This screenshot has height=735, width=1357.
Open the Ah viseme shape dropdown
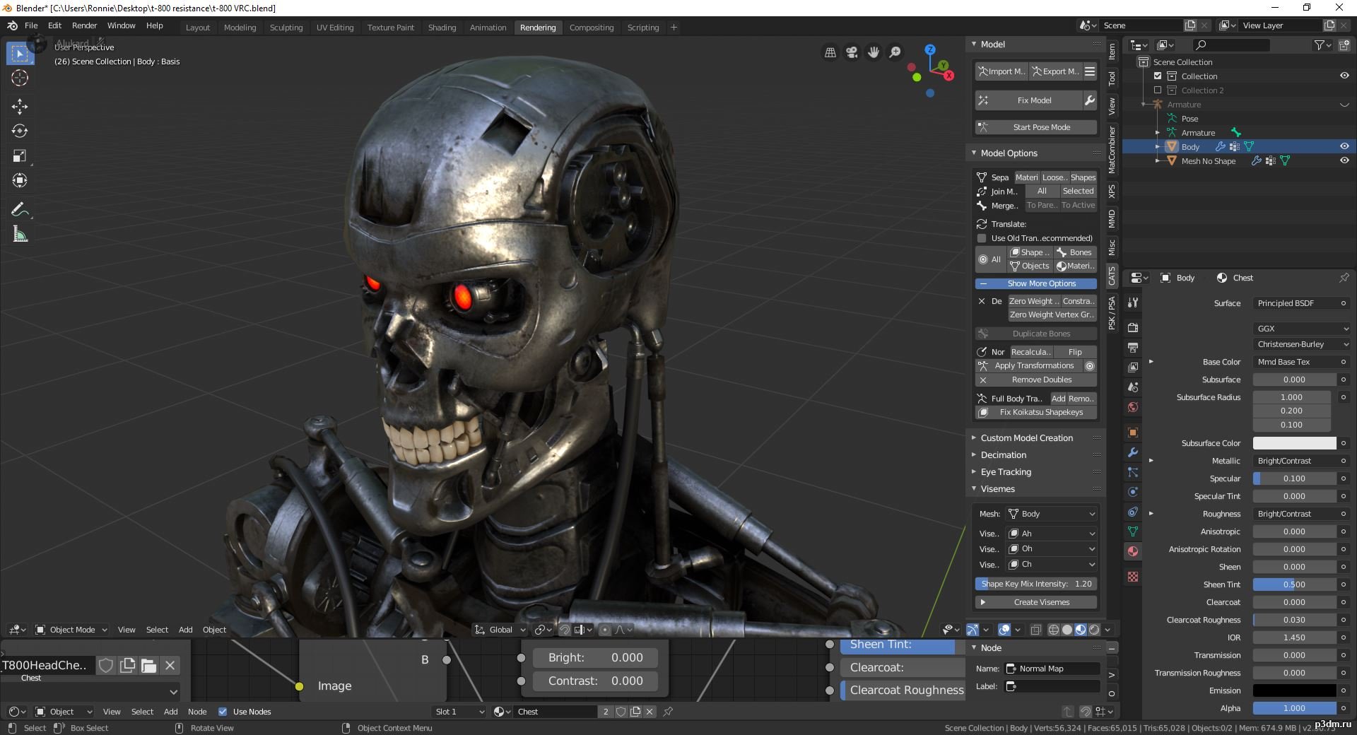[x=1052, y=534]
